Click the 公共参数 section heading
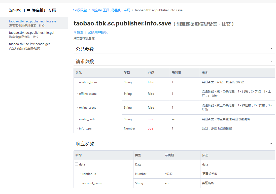The image size is (276, 194). coord(85,49)
